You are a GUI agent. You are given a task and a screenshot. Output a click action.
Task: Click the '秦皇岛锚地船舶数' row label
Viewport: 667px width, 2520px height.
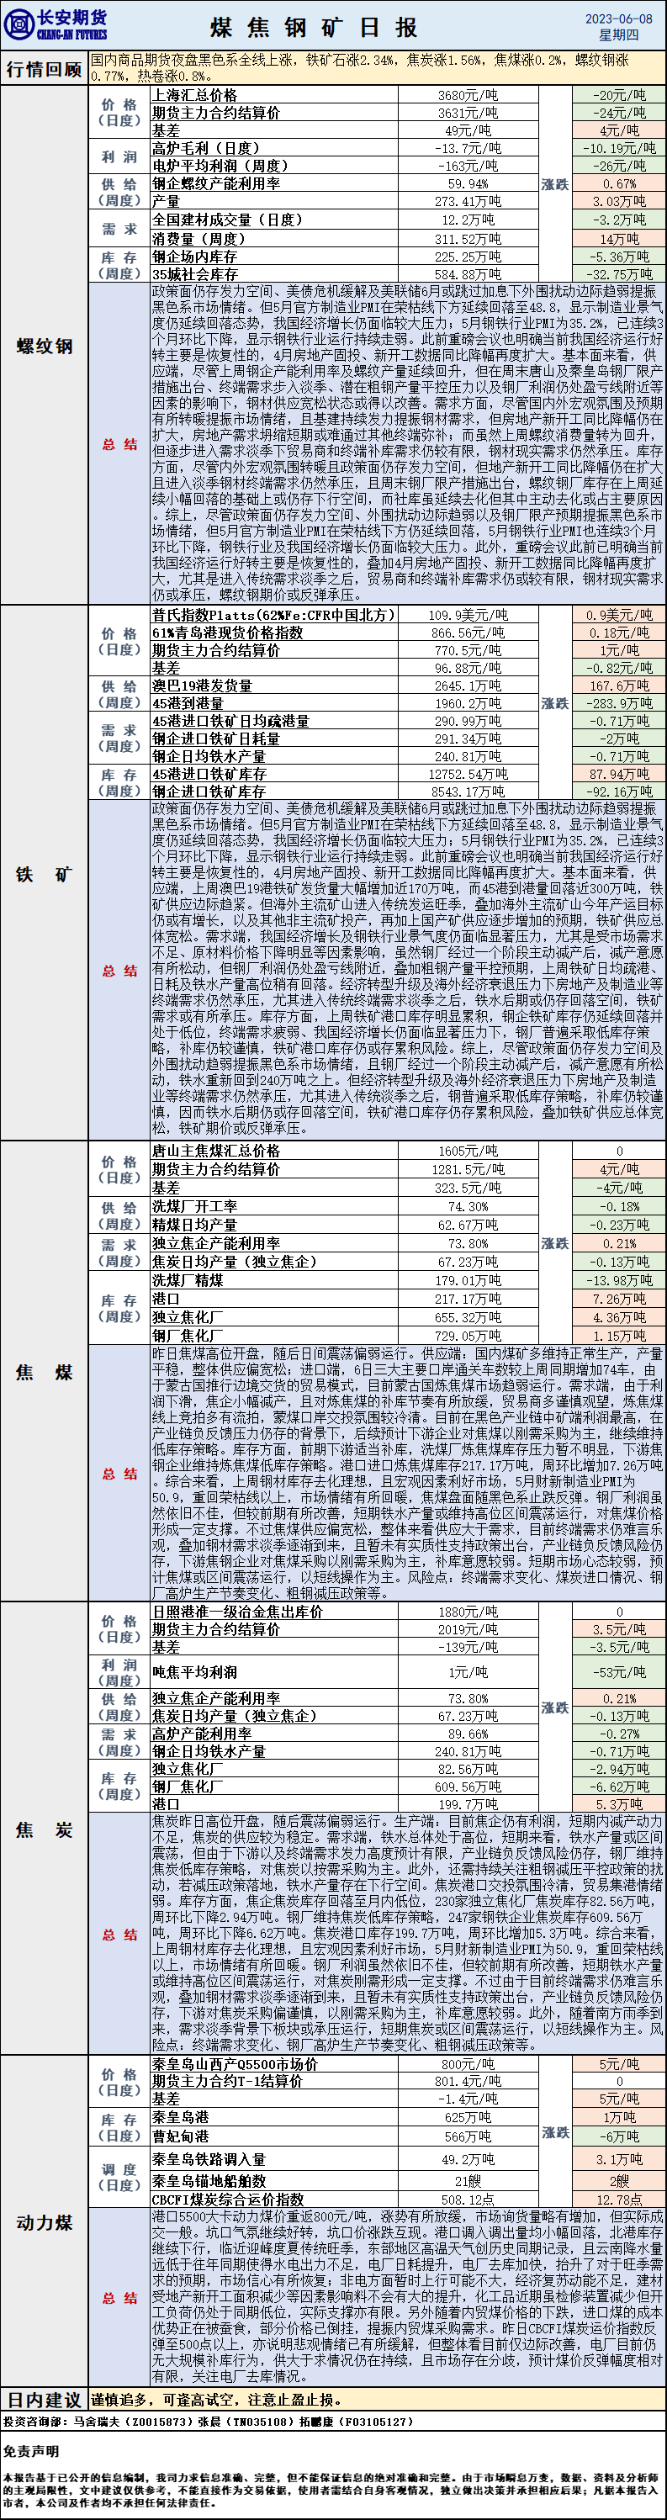(209, 2180)
